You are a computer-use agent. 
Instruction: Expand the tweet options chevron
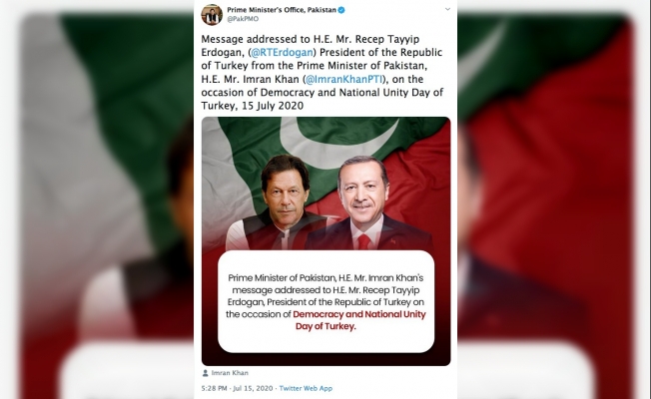pos(447,9)
